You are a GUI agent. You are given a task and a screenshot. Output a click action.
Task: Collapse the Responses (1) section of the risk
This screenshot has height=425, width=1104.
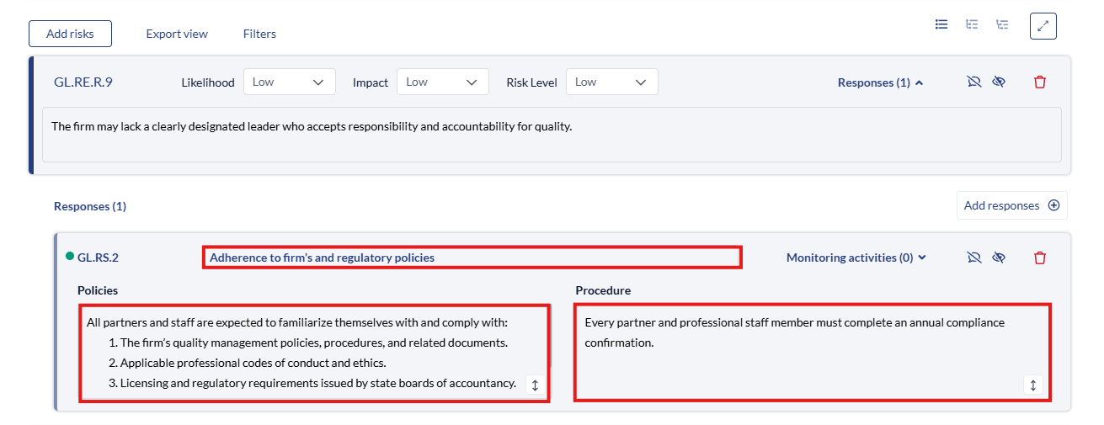(880, 82)
